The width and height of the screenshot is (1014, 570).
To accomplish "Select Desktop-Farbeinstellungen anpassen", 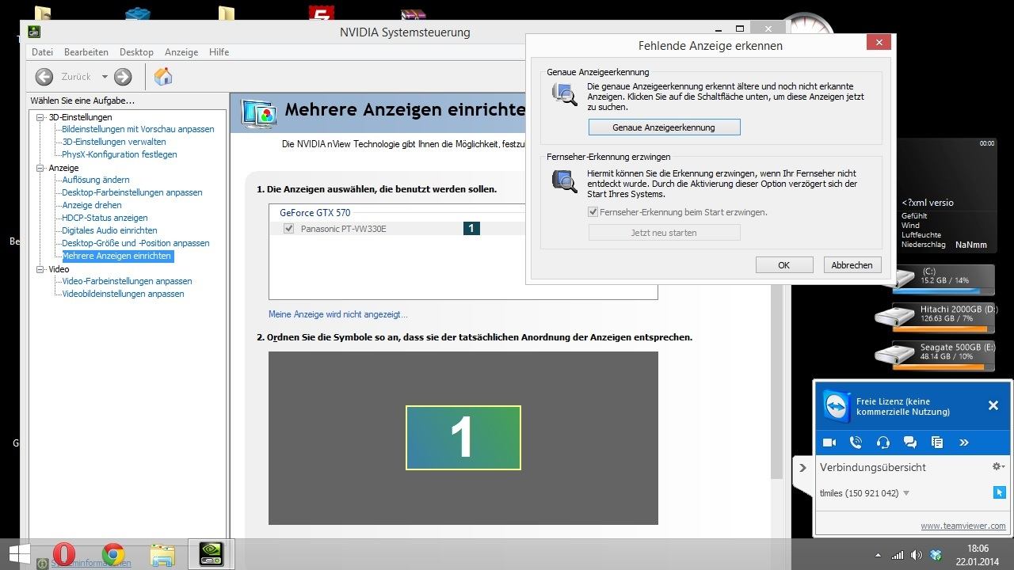I will coord(132,192).
